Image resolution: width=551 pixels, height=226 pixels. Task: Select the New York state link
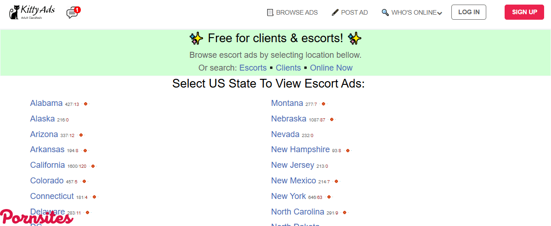[288, 196]
